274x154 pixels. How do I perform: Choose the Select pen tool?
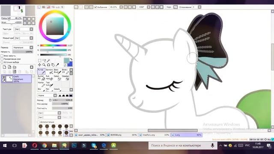tap(57, 78)
